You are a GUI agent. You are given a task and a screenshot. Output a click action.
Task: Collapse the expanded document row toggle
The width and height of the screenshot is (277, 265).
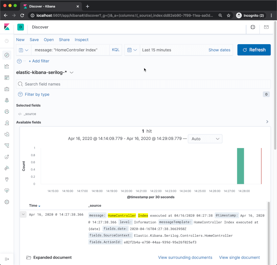tap(23, 214)
